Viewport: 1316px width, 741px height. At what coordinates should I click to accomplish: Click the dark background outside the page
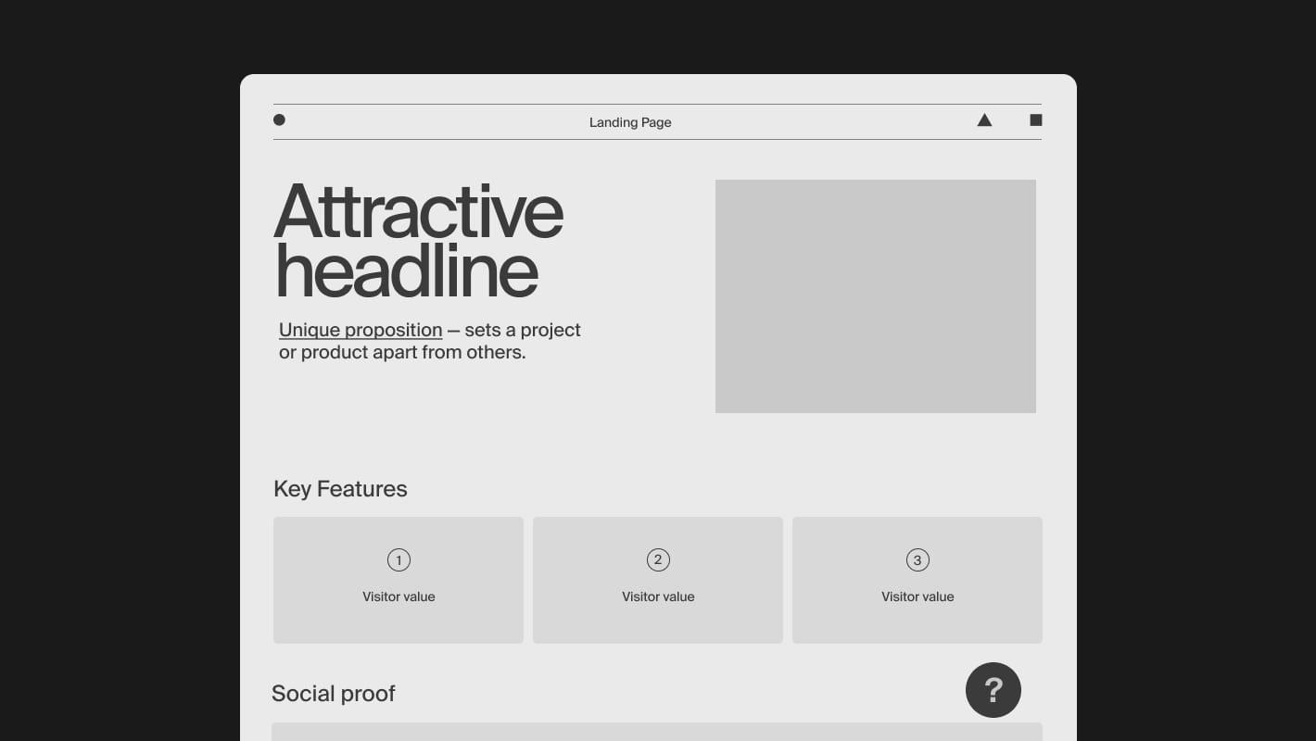pyautogui.click(x=111, y=370)
